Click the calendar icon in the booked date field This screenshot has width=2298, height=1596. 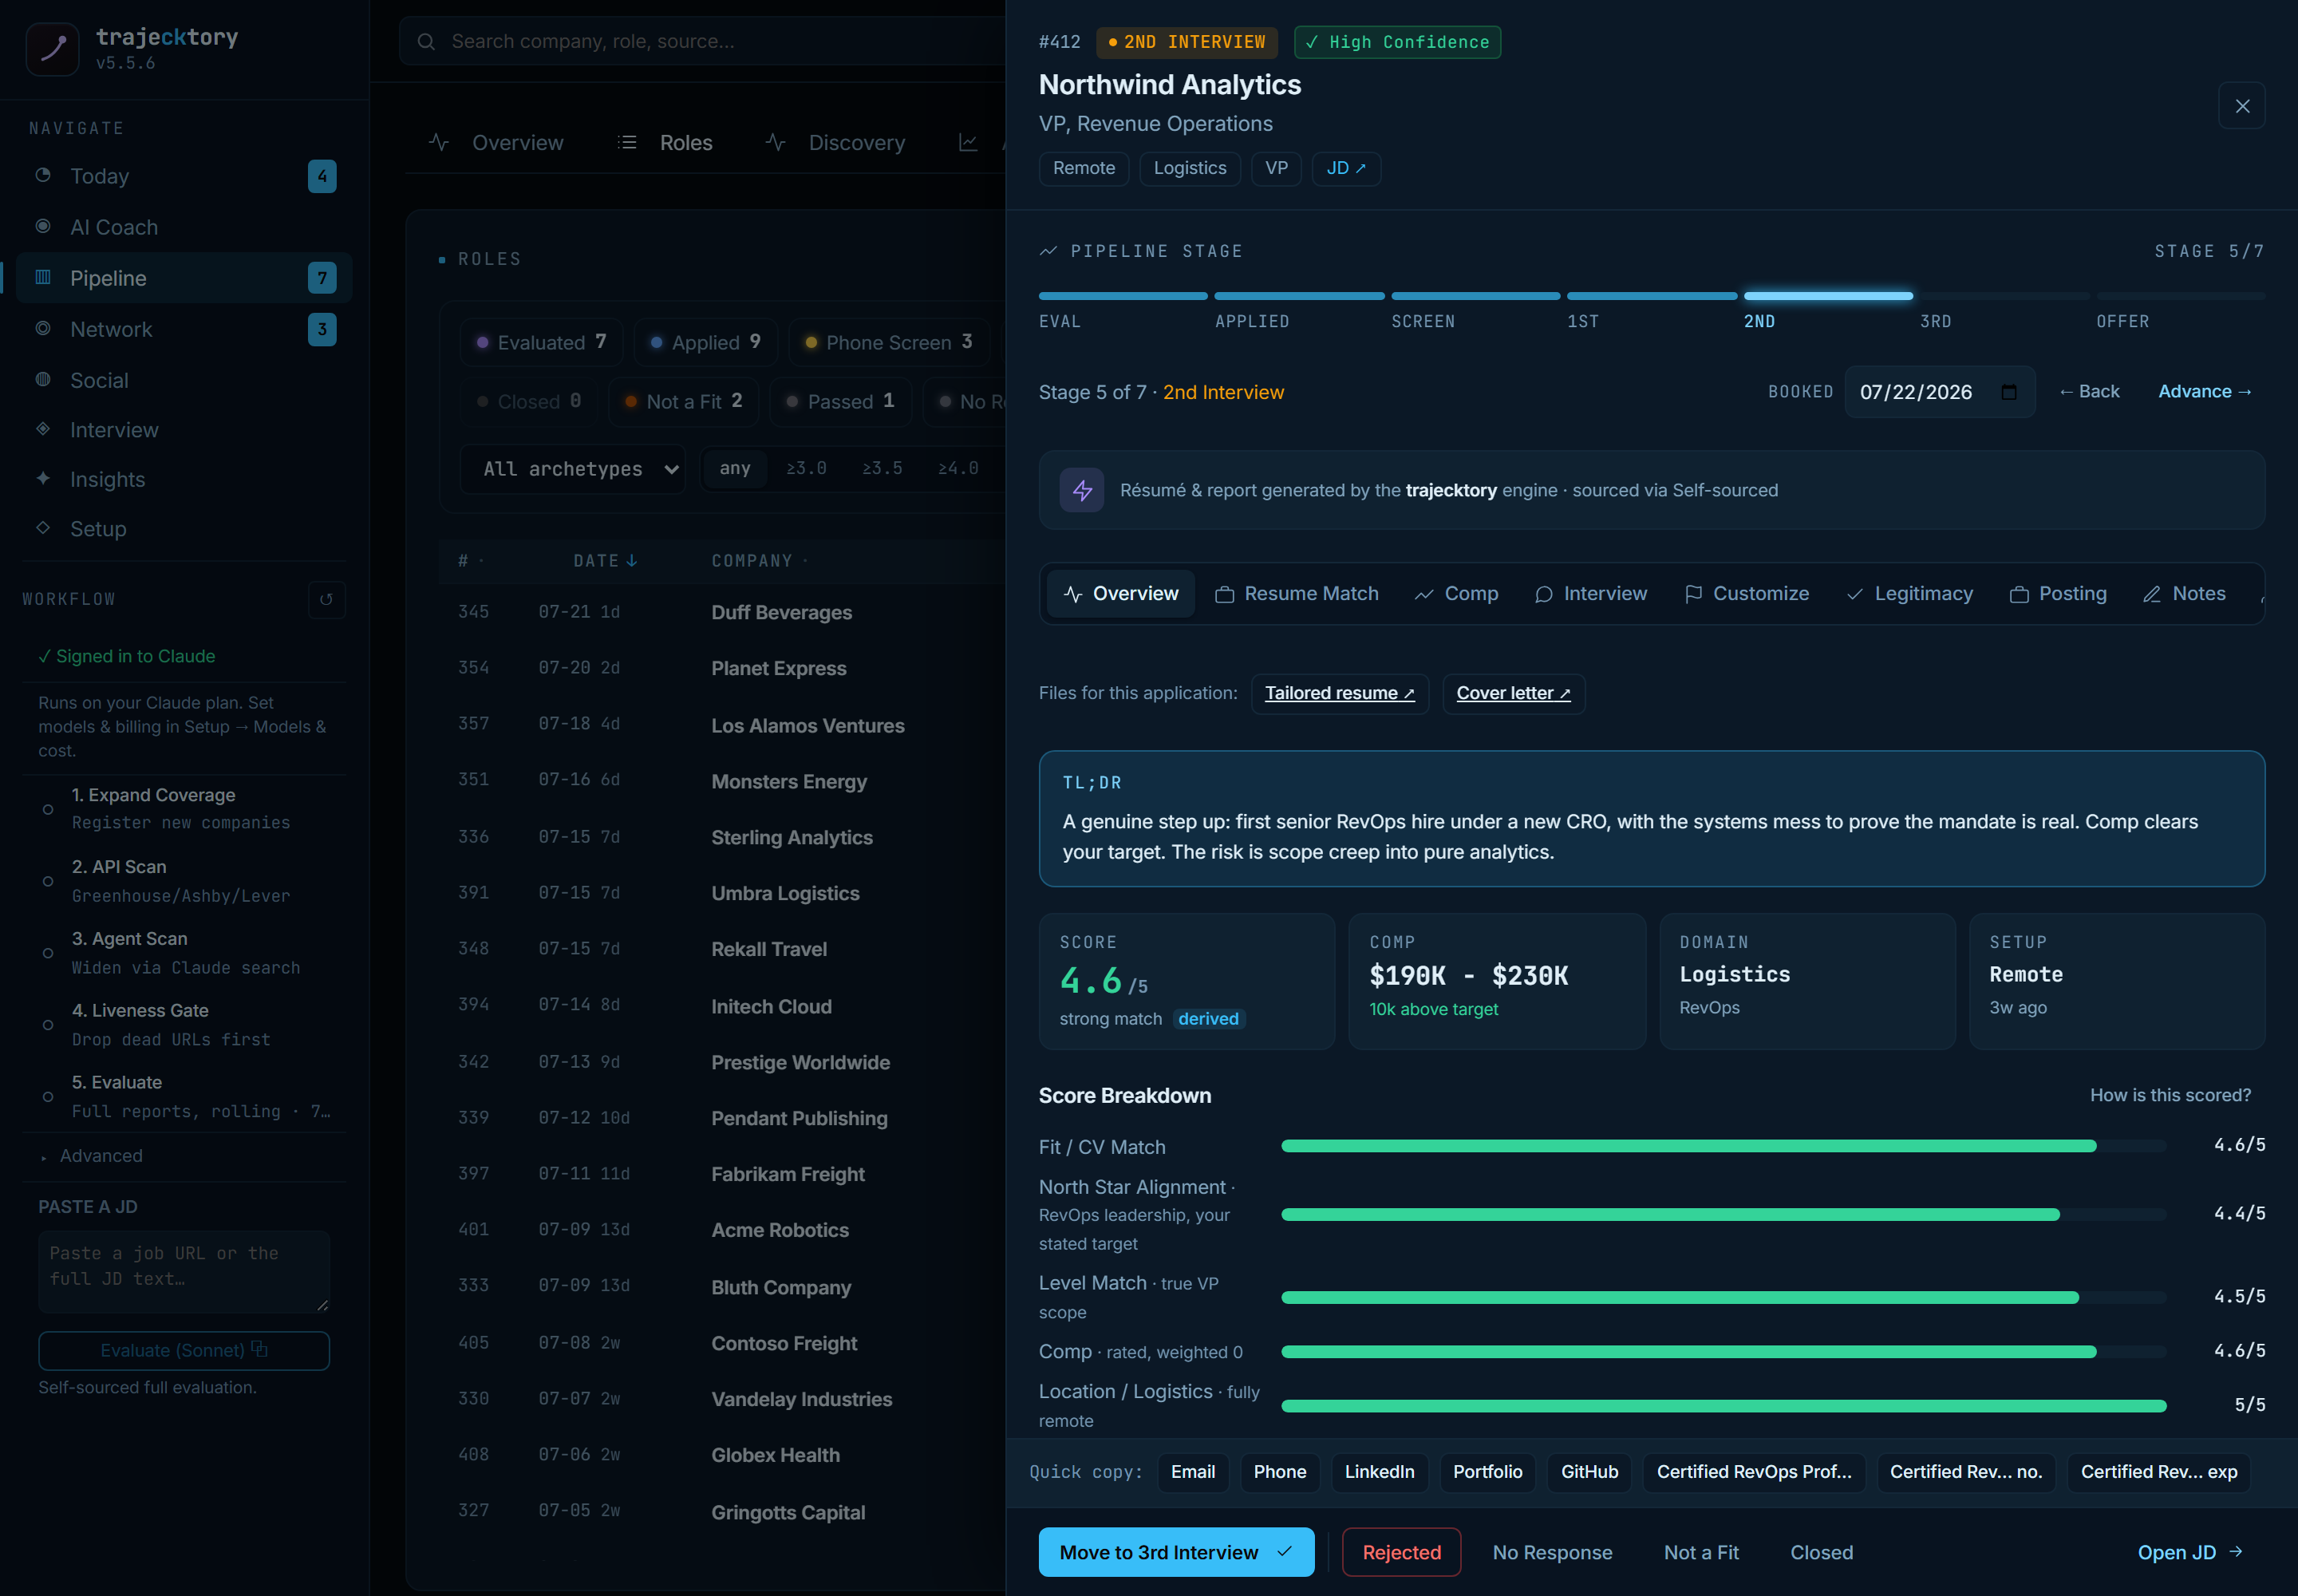pos(2009,392)
